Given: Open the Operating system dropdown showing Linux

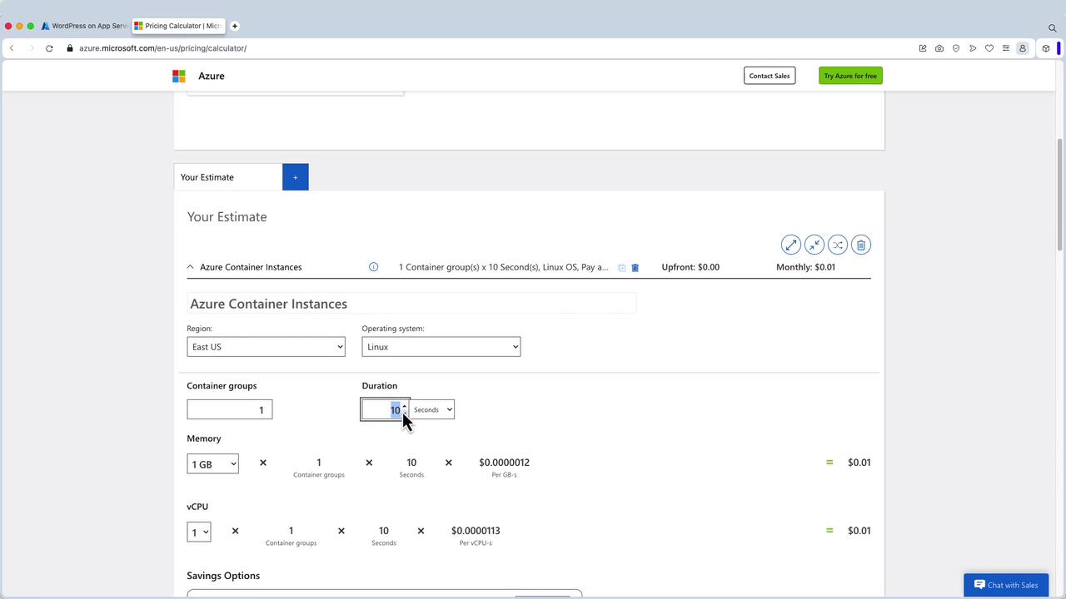Looking at the screenshot, I should [x=441, y=347].
